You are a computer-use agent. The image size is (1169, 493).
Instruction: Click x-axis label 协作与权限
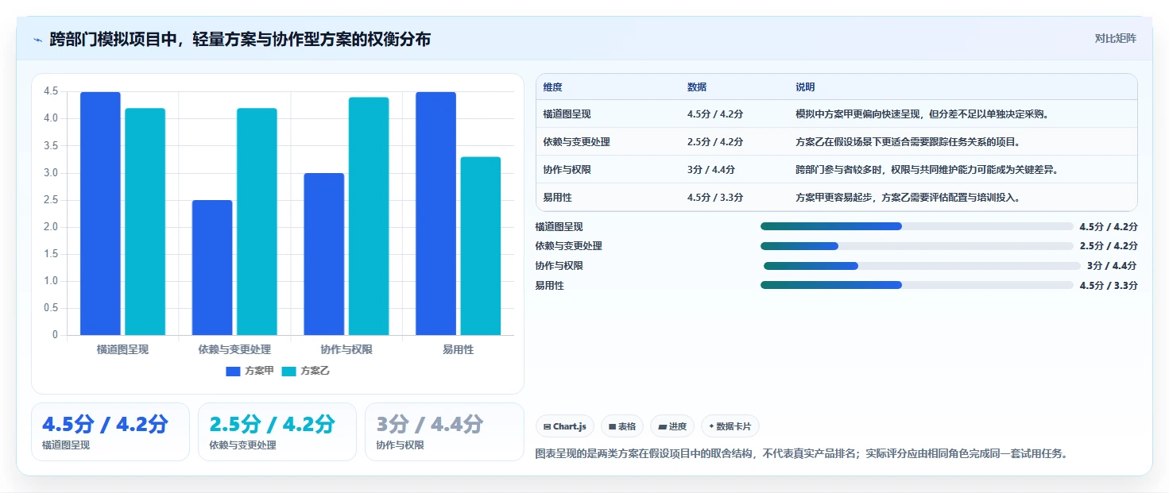pos(346,349)
